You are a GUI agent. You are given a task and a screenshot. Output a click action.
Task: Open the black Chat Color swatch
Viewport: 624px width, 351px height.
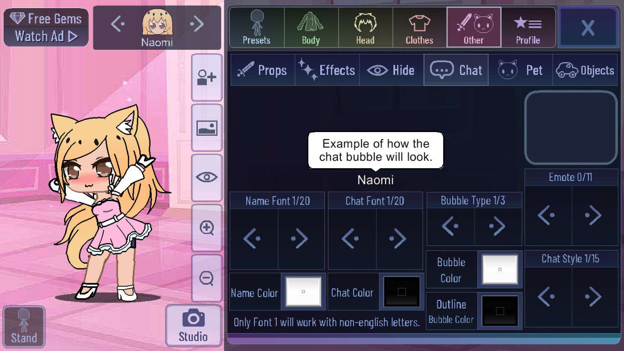pos(402,292)
